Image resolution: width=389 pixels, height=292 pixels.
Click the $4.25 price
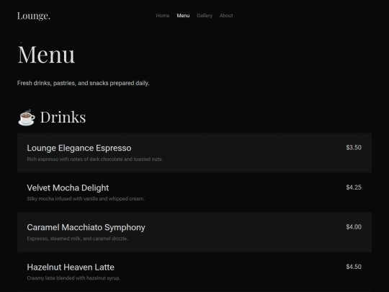coord(354,187)
